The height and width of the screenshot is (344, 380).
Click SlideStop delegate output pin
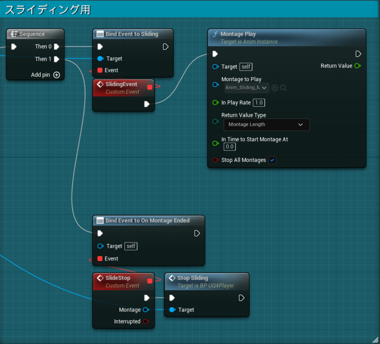tap(150, 281)
